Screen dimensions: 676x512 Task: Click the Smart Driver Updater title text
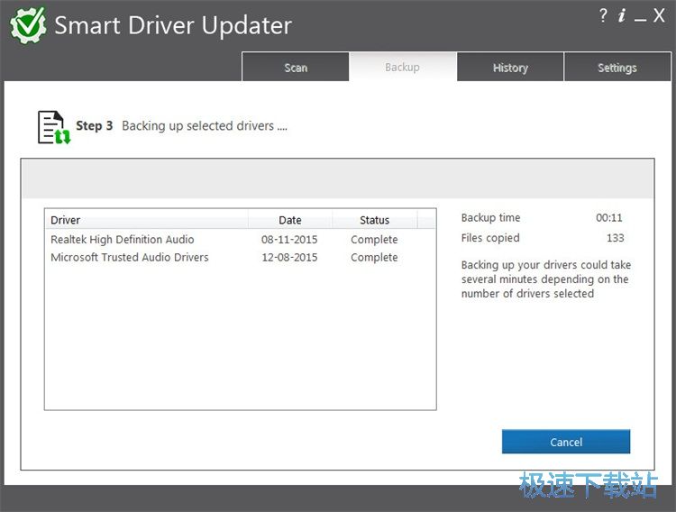point(173,25)
